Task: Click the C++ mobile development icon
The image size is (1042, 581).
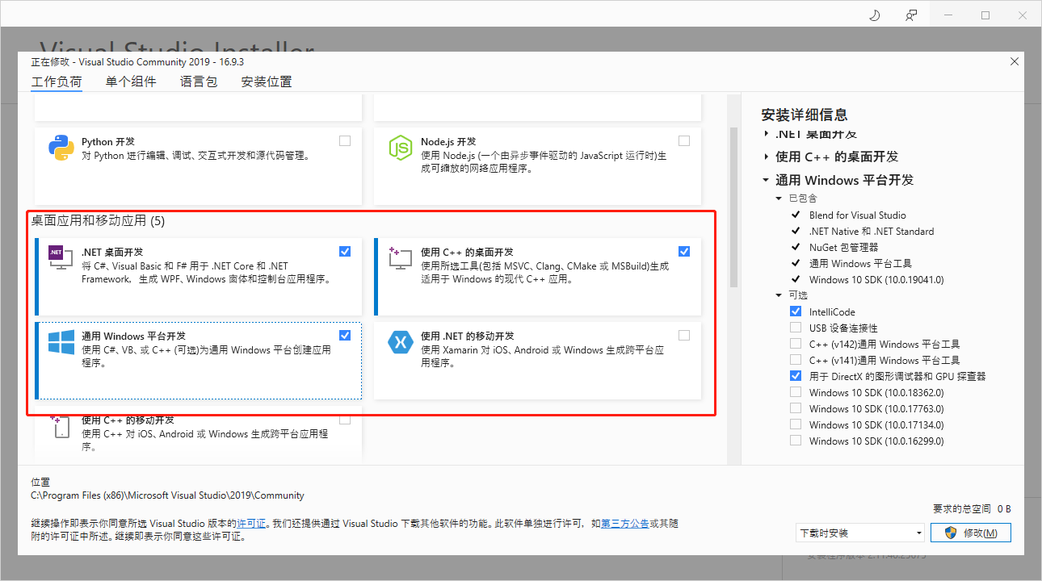Action: [x=61, y=427]
